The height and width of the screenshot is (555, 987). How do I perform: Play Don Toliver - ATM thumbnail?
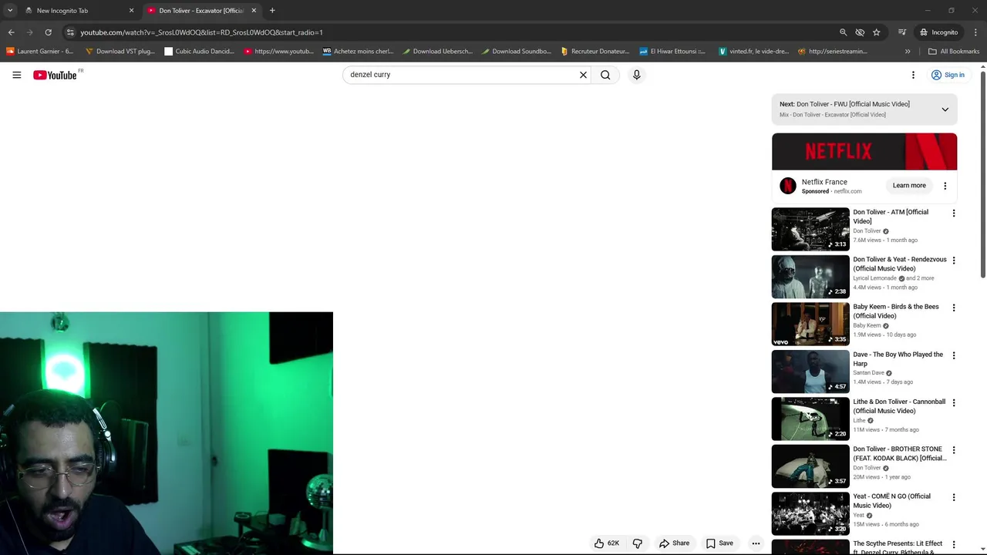tap(810, 229)
